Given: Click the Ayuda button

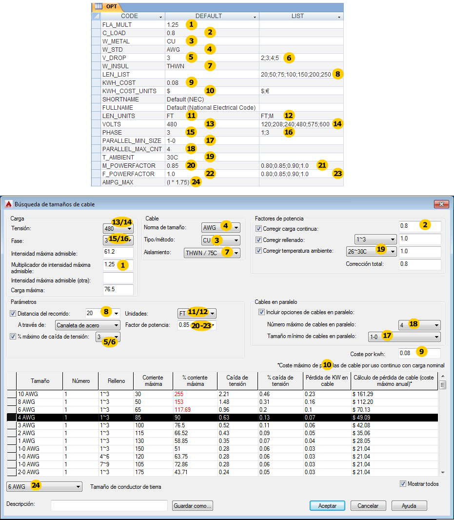Looking at the screenshot, I should 409,506.
